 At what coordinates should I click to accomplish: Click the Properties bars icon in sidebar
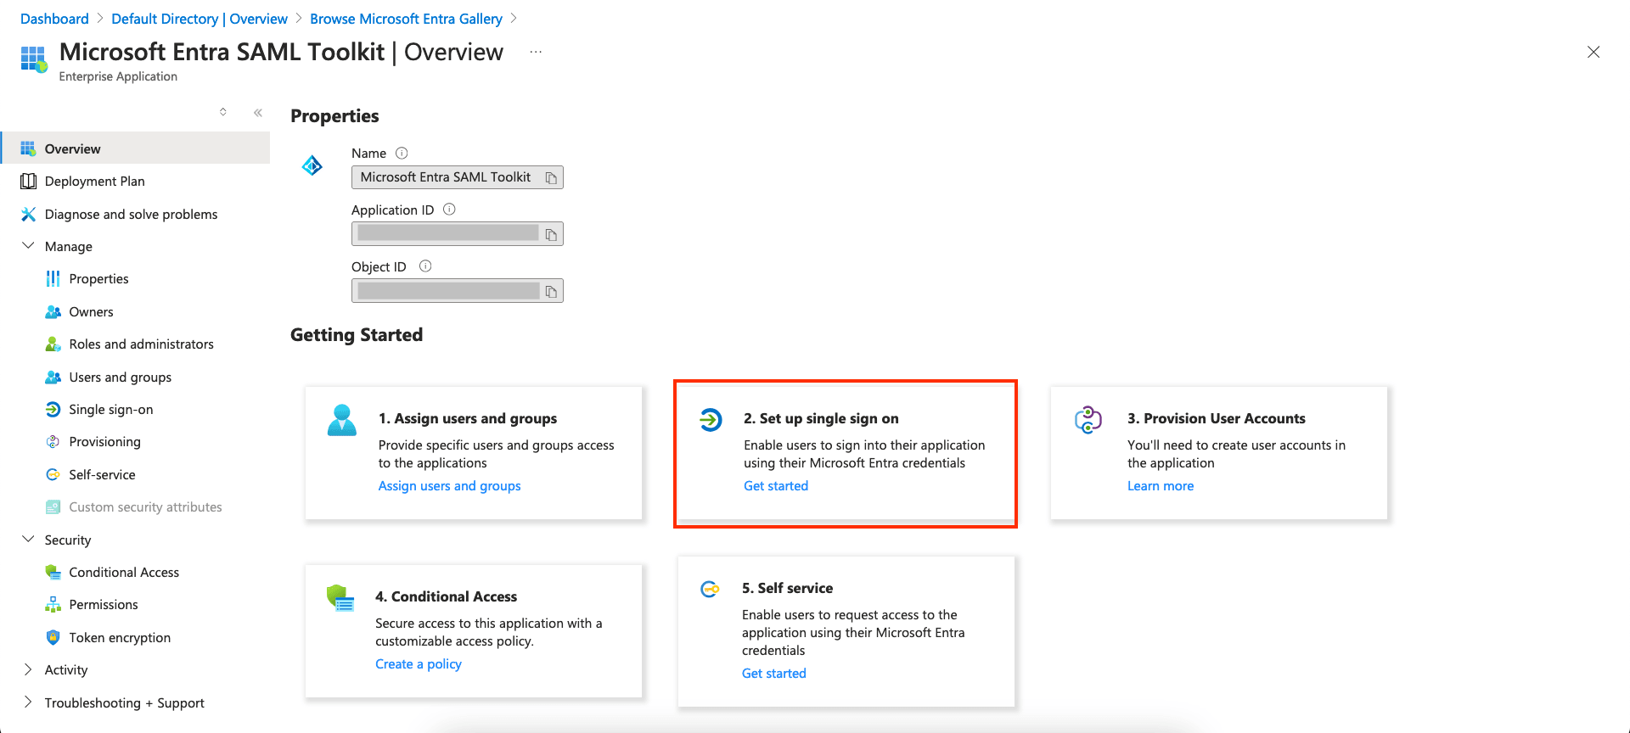coord(53,279)
